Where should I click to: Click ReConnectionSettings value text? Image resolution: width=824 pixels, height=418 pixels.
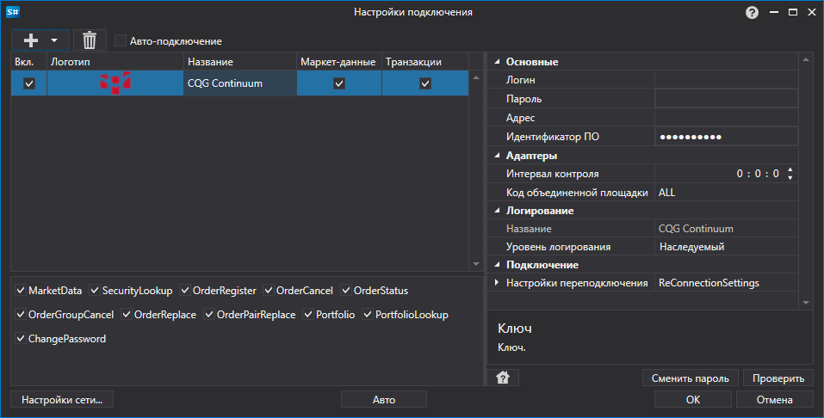709,282
